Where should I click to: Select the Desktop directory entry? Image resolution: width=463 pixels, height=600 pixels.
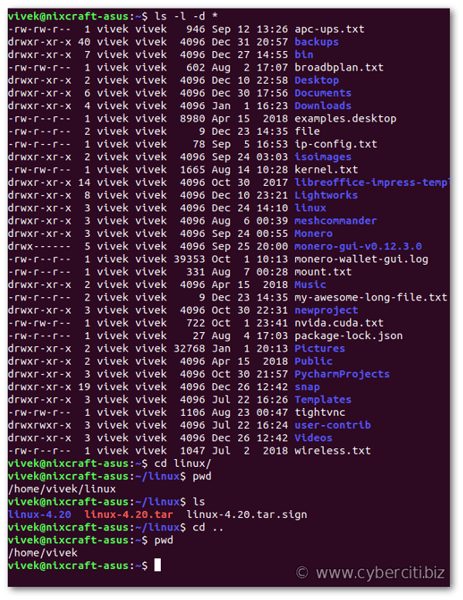pyautogui.click(x=316, y=81)
